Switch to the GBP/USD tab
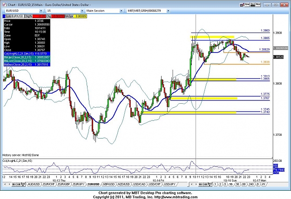Image resolution: width=291 pixels, height=199 pixels. [108, 185]
